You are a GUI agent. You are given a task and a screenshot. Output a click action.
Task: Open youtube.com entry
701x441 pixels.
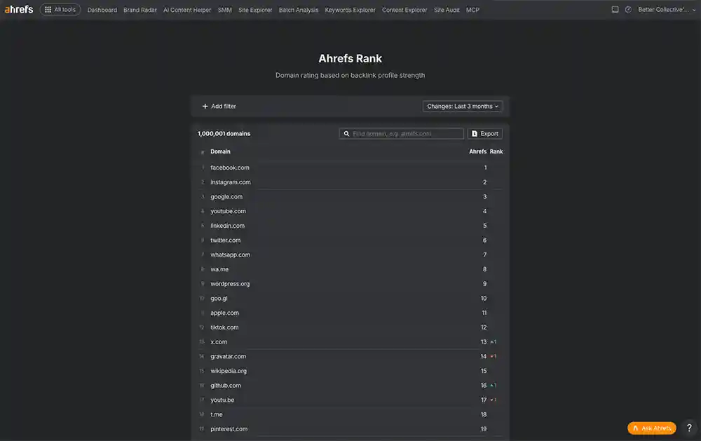click(228, 211)
